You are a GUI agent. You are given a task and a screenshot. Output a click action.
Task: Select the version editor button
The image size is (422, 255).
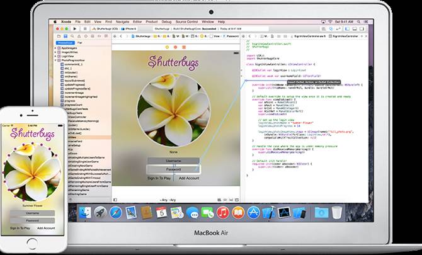coord(338,28)
